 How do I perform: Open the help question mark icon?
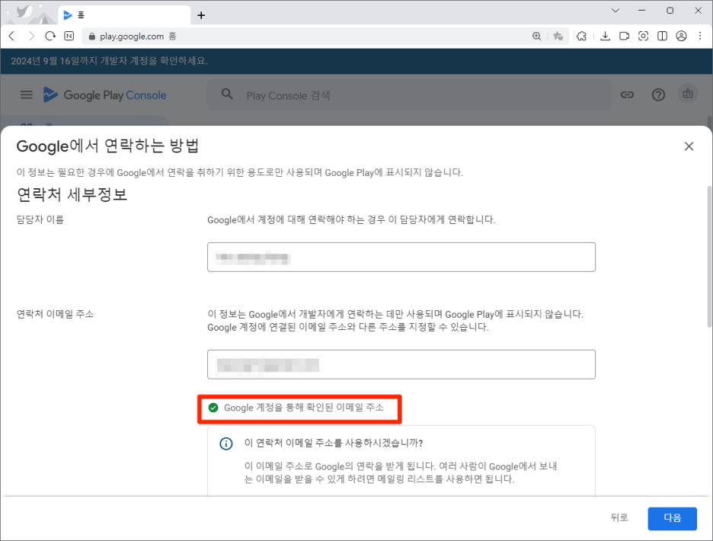[658, 94]
